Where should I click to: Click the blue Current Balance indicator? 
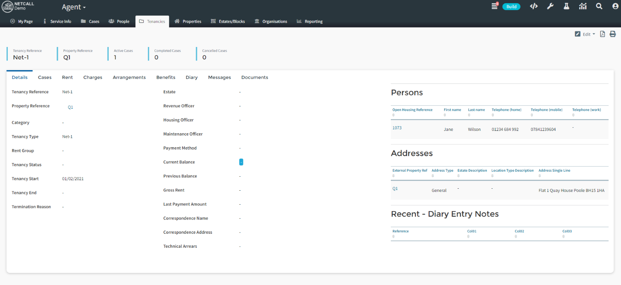coord(241,162)
